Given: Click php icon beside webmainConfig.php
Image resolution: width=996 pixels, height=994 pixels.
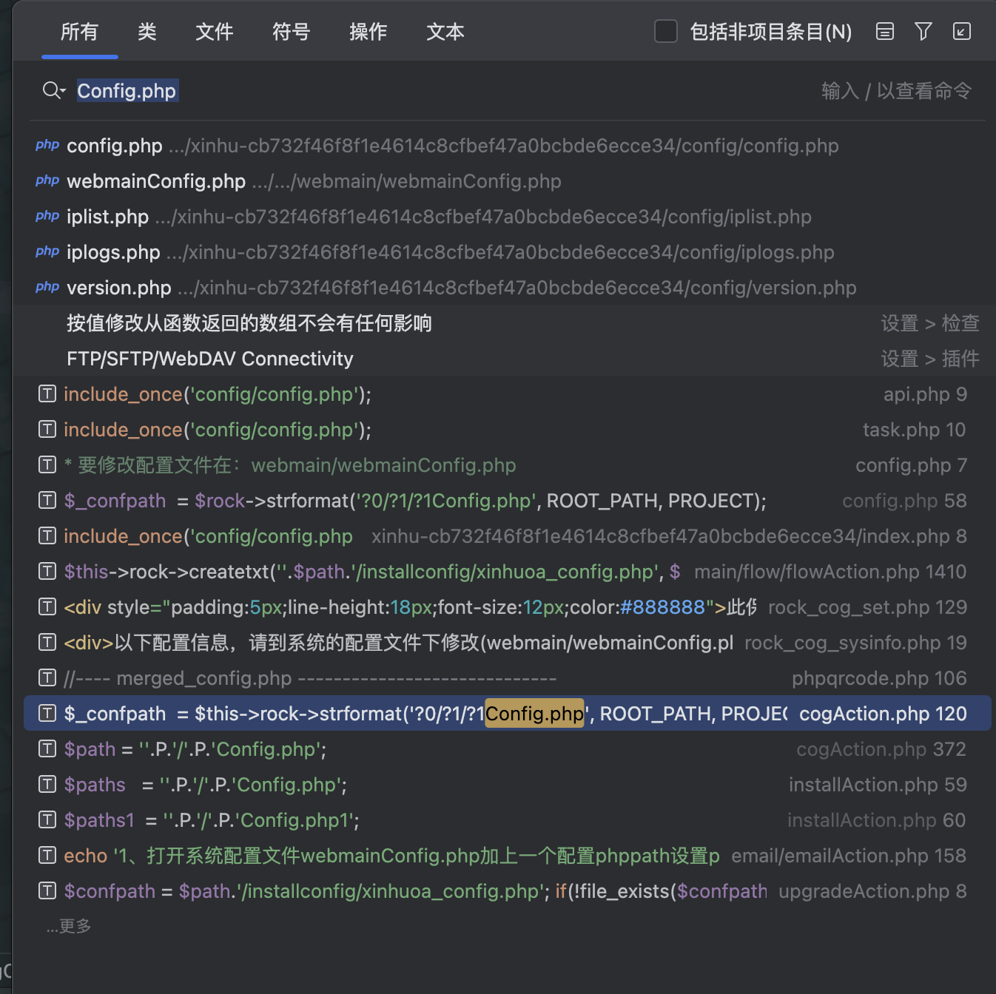Looking at the screenshot, I should coord(47,180).
